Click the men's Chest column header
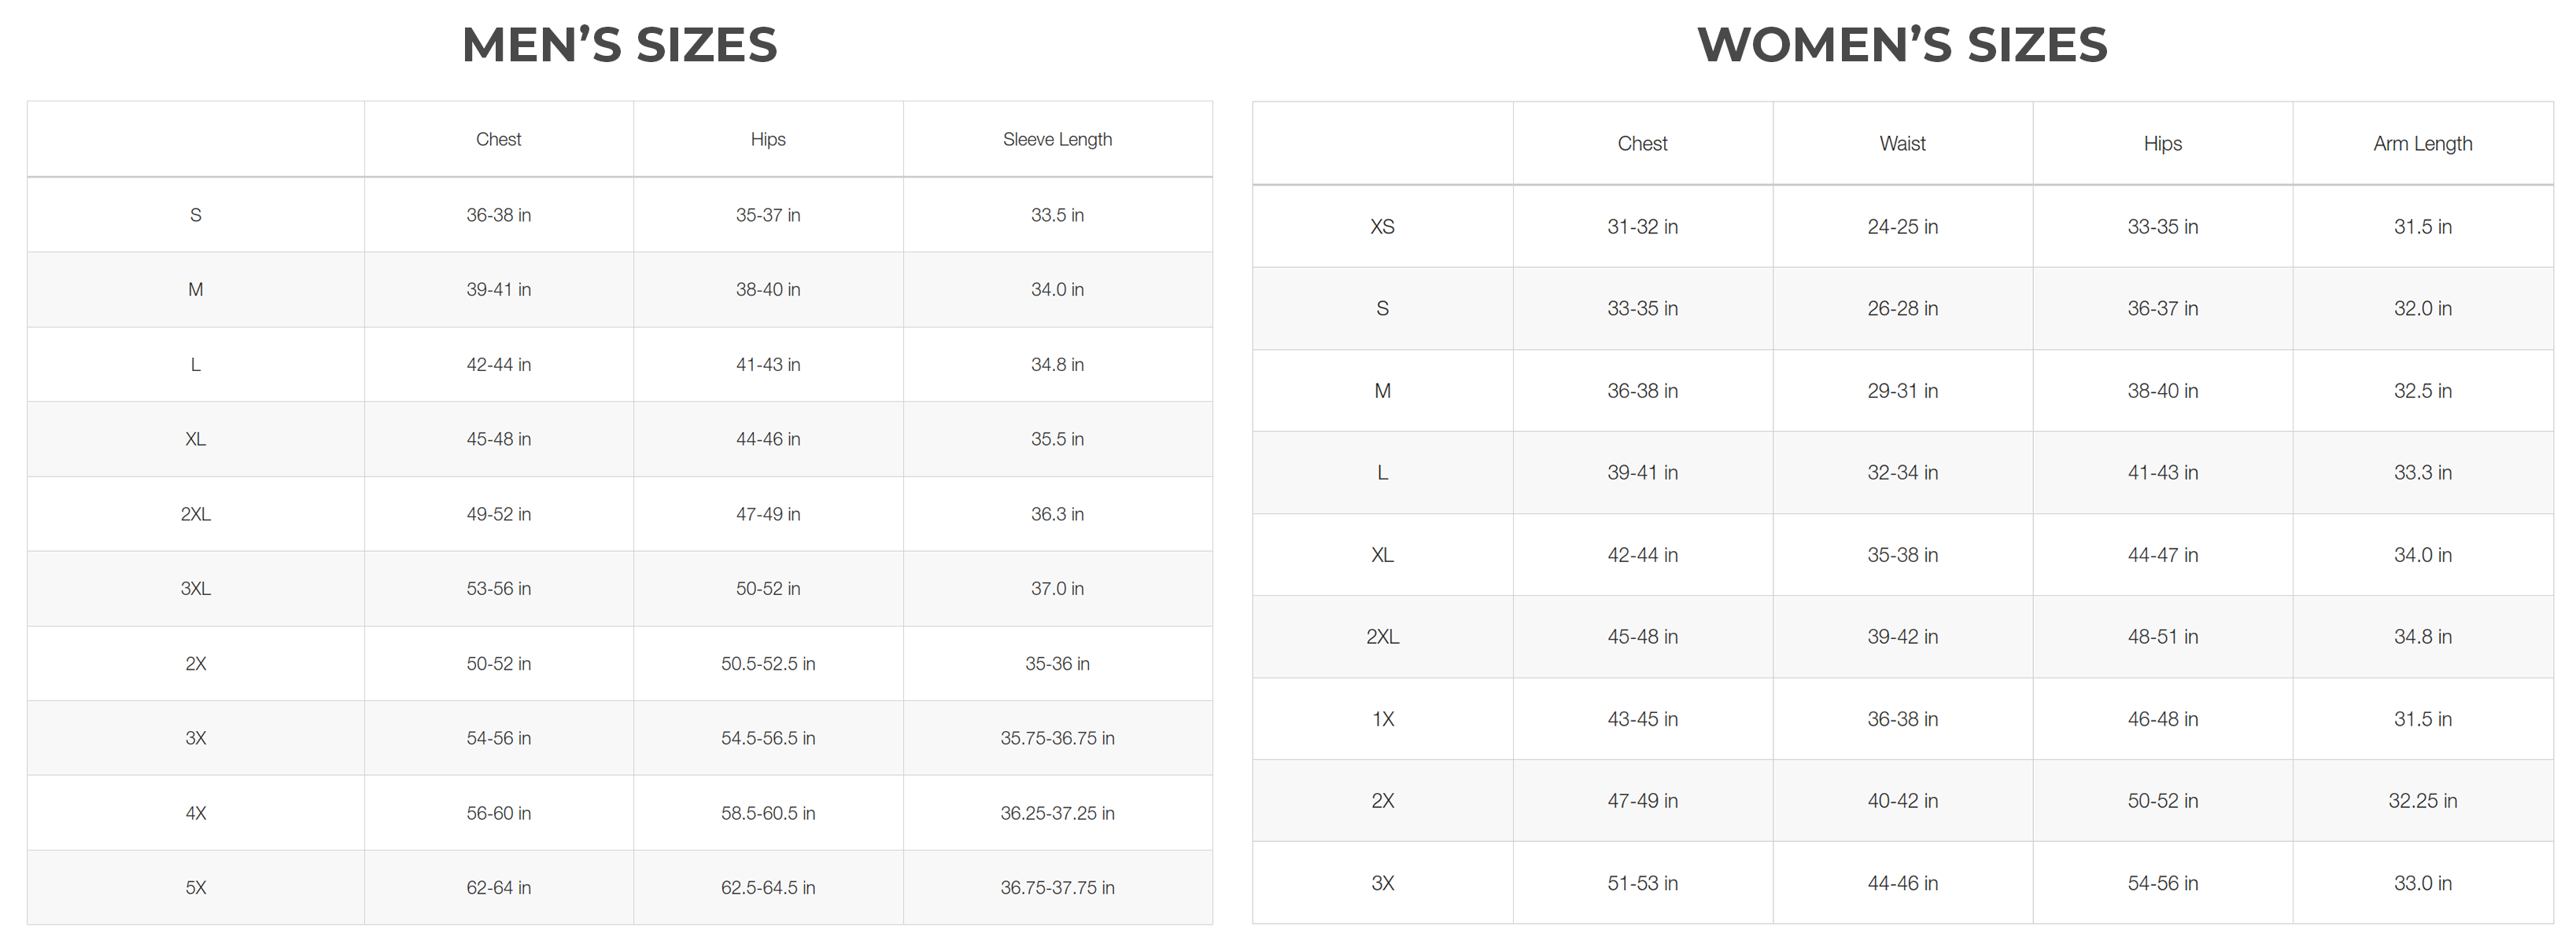2576x948 pixels. pos(498,140)
